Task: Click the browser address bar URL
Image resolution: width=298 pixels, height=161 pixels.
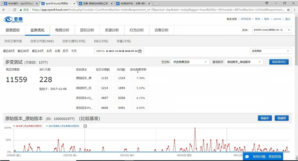Action: click(158, 10)
